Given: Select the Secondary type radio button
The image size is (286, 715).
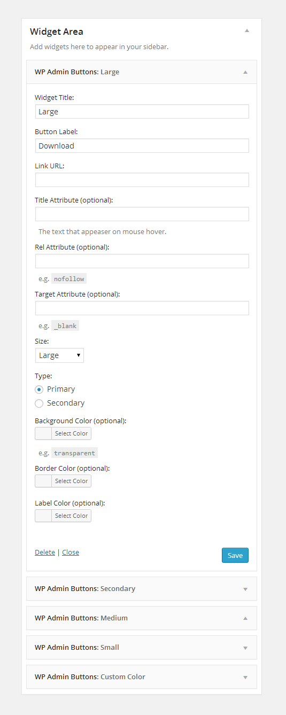Looking at the screenshot, I should (39, 403).
